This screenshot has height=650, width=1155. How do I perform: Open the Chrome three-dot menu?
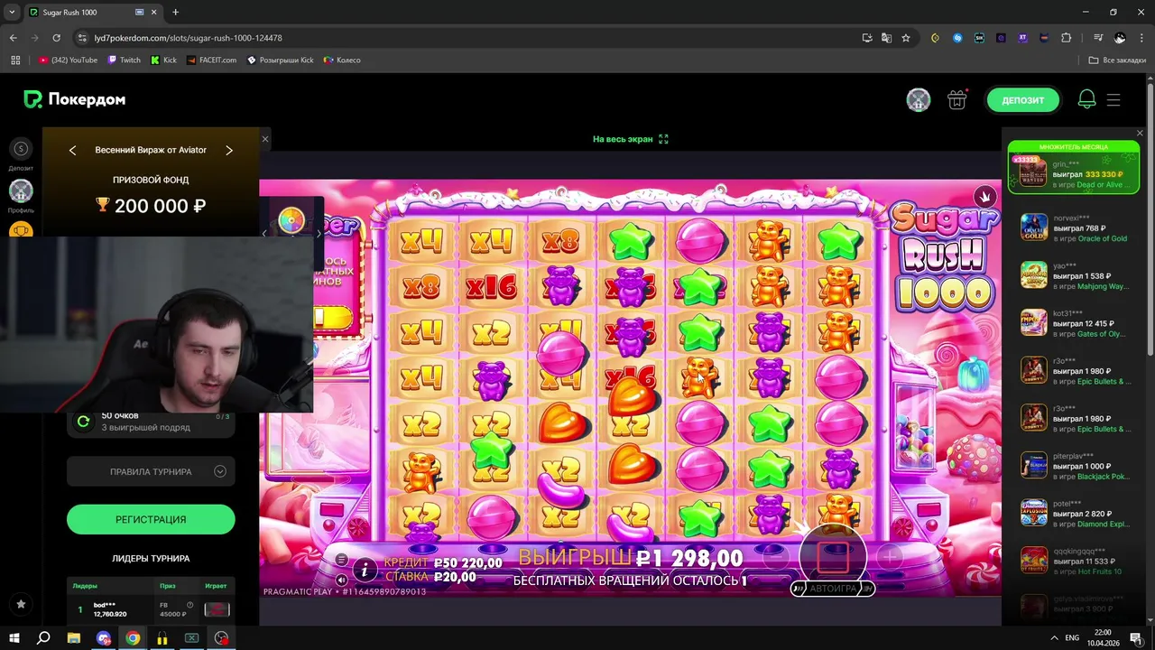pyautogui.click(x=1141, y=38)
